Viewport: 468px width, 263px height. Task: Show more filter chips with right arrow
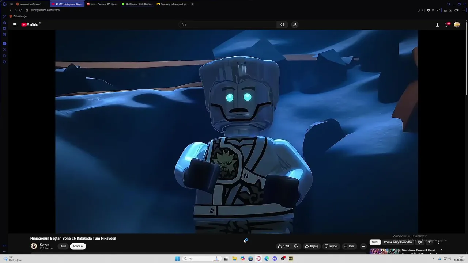coord(439,243)
